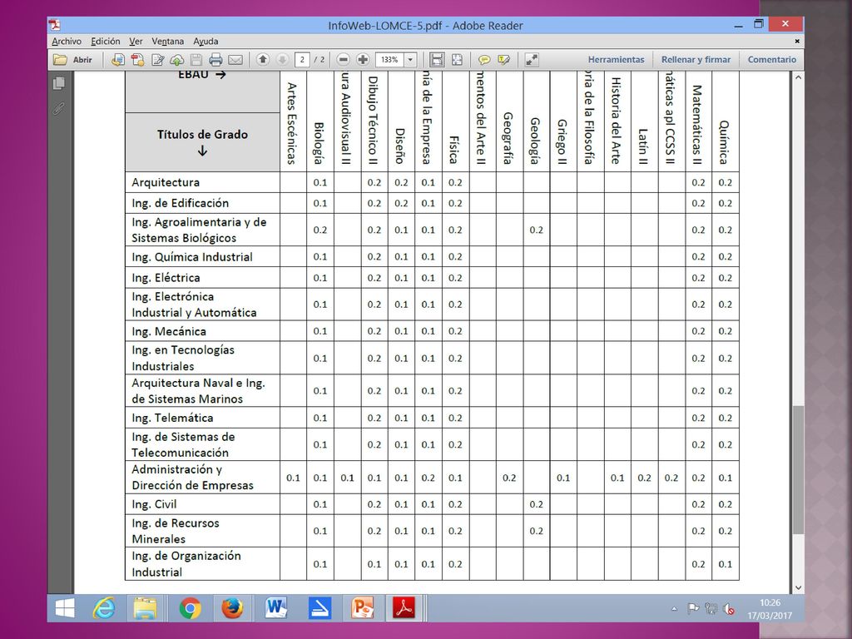Open File Explorer from the taskbar

click(145, 607)
